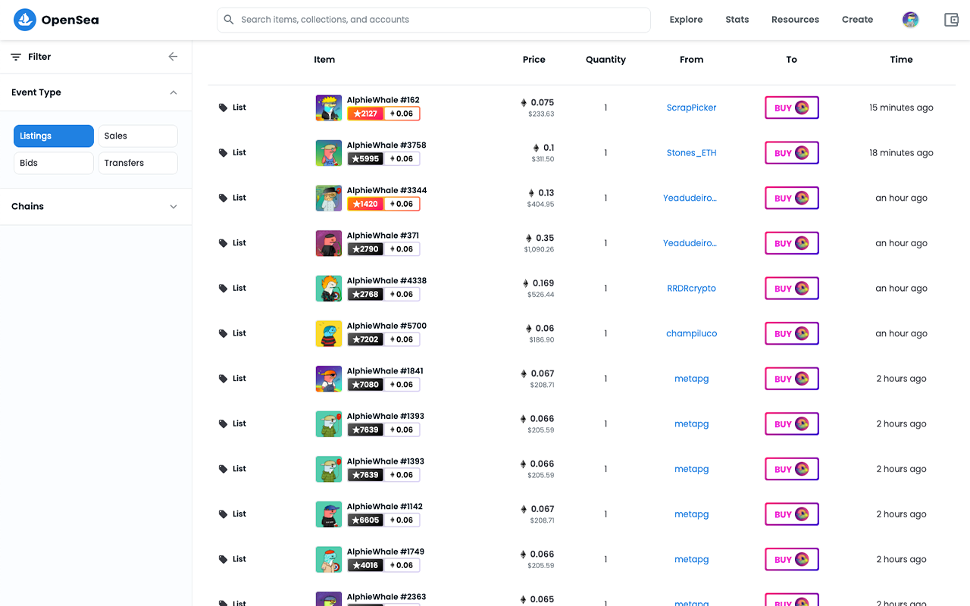970x606 pixels.
Task: Collapse the Event Type section
Action: (174, 92)
